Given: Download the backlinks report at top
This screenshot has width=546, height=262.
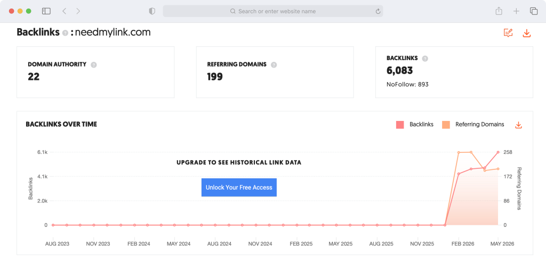Looking at the screenshot, I should coord(526,34).
